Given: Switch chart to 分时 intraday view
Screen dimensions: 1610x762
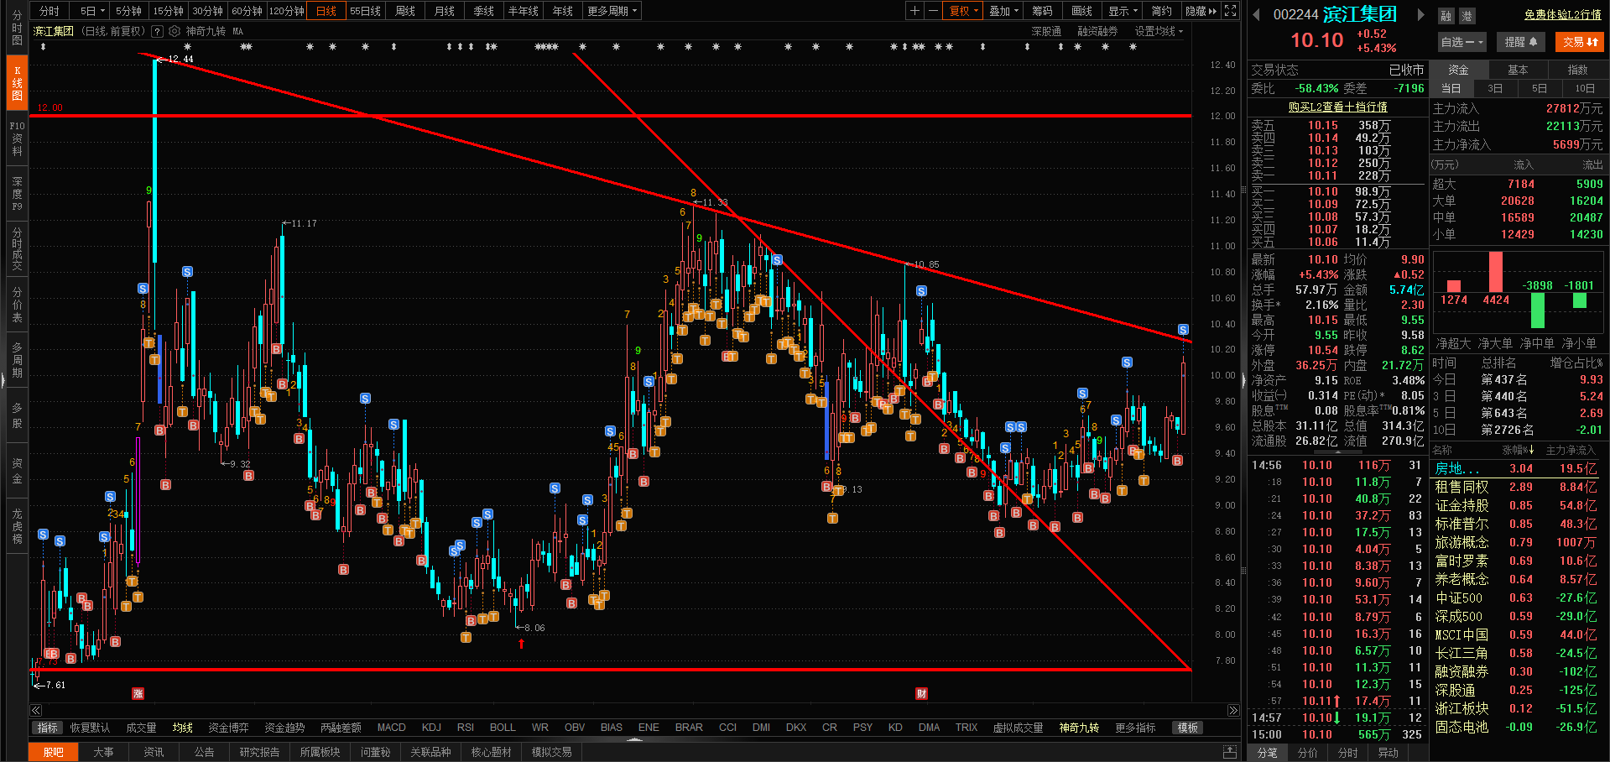Looking at the screenshot, I should (49, 11).
